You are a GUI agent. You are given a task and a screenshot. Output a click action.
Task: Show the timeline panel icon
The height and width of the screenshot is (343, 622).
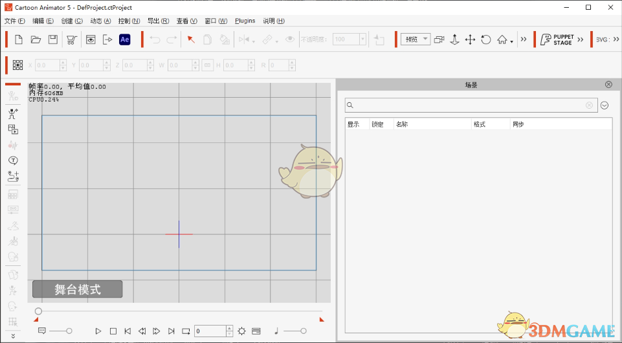point(256,331)
